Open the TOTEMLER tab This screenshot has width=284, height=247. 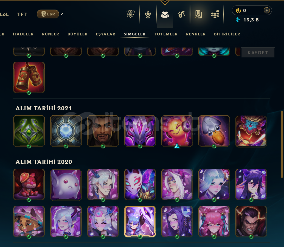point(166,34)
